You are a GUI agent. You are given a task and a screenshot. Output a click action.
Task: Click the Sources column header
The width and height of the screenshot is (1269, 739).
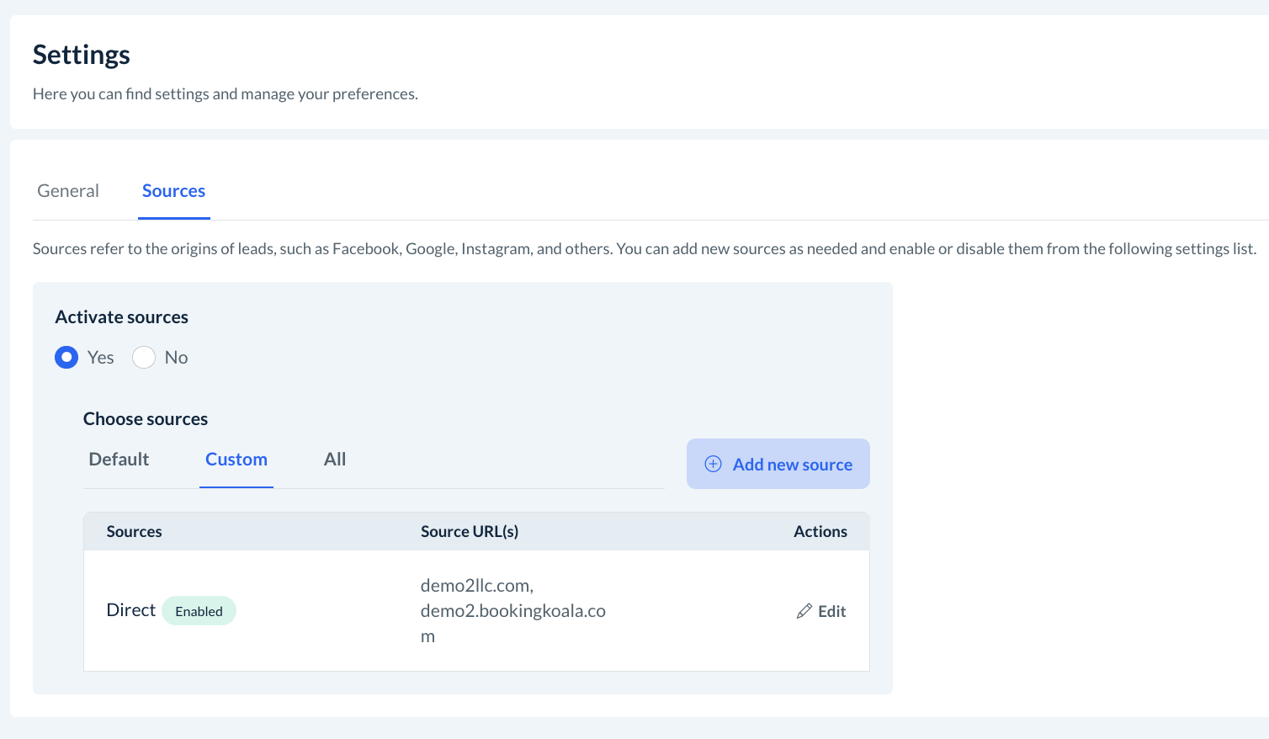(x=134, y=532)
